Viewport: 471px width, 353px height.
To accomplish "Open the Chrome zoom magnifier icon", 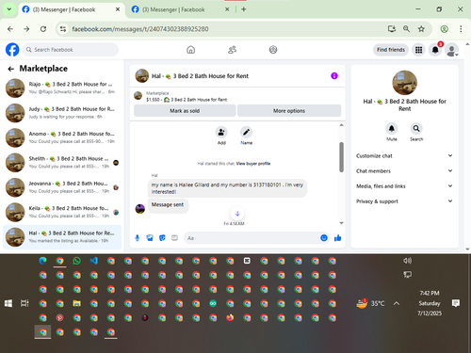I will pos(406,29).
